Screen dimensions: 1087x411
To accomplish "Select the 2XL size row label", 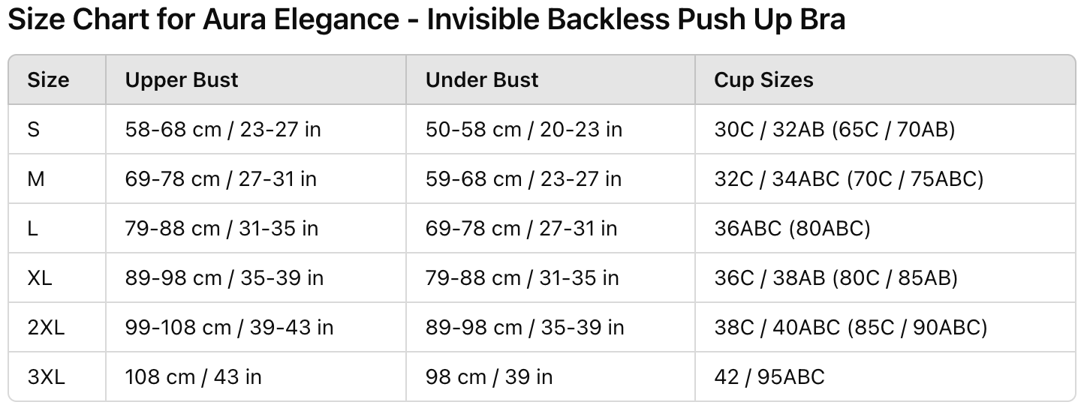I will point(46,328).
